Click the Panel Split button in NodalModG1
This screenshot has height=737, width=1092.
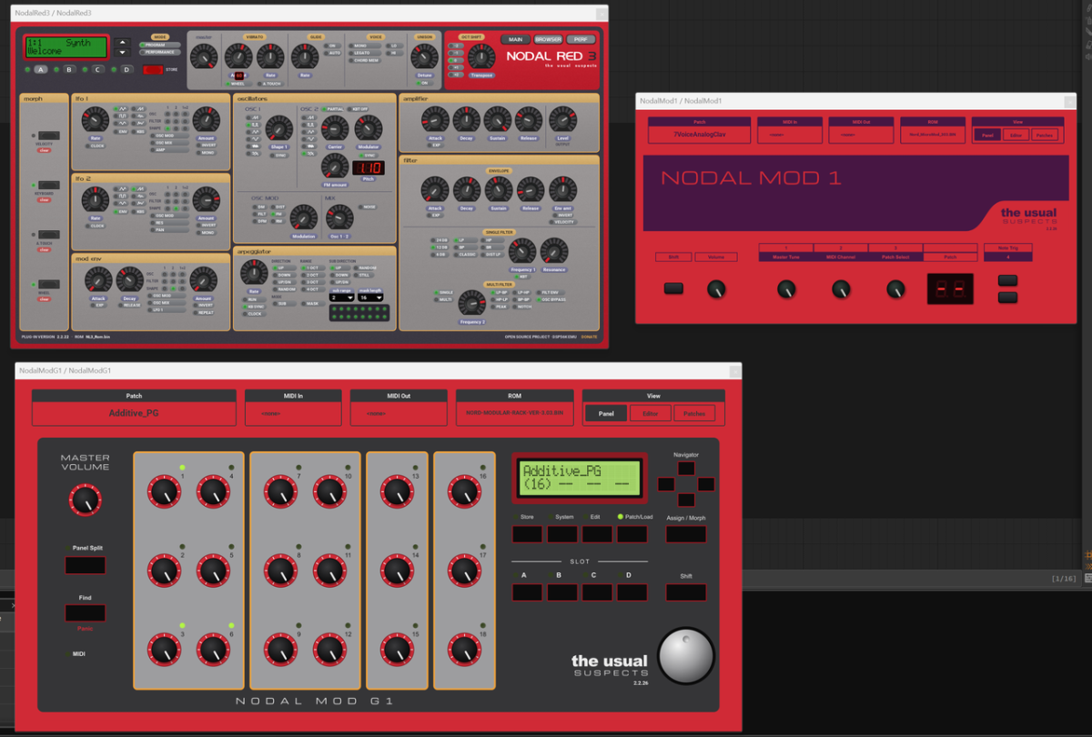pos(85,565)
